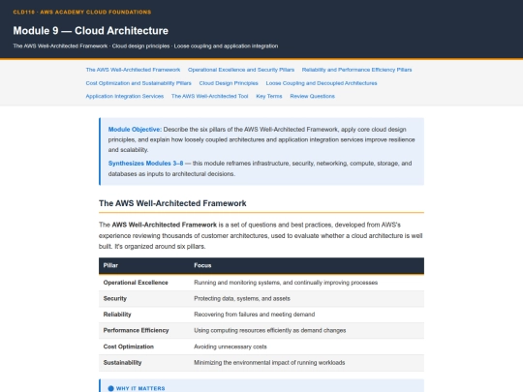Jump to Cost Optimization and Sustainability Pillars
The width and height of the screenshot is (523, 392).
point(138,83)
